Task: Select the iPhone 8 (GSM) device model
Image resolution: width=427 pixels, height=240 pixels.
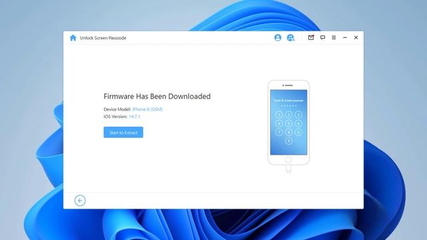Action: point(147,109)
